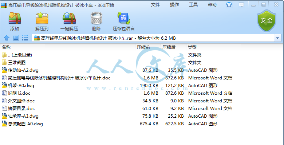Open the 帮助 menu

click(212, 5)
